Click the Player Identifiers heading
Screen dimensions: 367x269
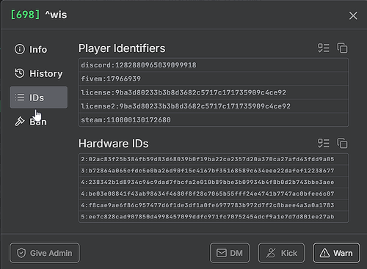(x=122, y=48)
